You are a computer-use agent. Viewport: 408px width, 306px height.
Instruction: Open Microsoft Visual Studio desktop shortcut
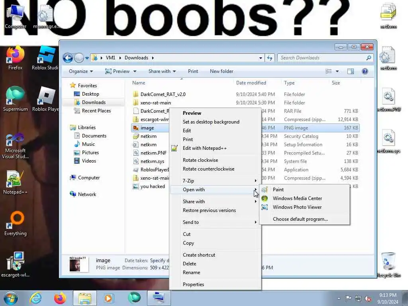(16, 146)
